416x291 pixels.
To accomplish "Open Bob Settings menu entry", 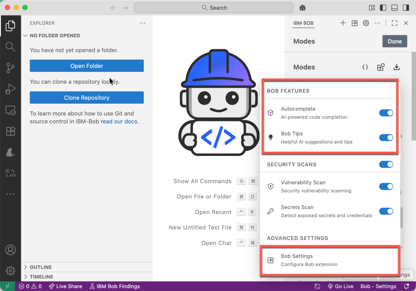I will 329,260.
